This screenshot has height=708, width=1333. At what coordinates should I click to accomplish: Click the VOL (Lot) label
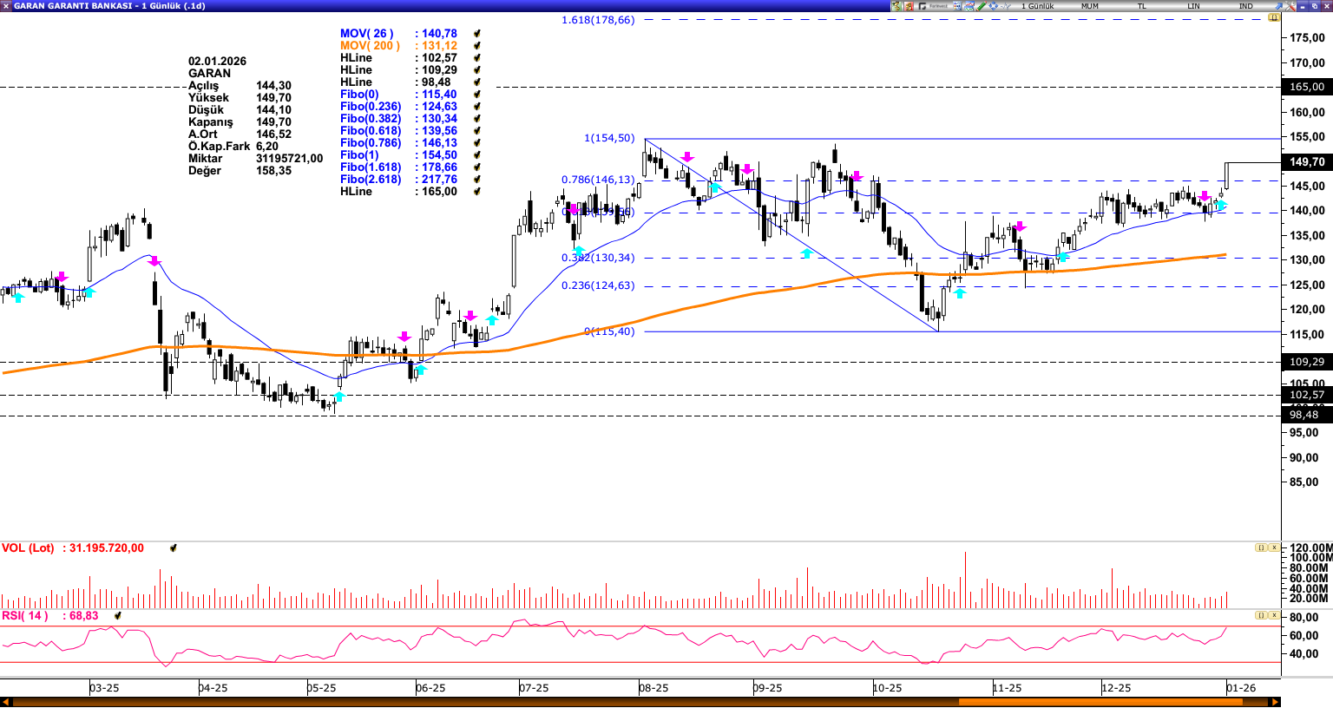[28, 548]
